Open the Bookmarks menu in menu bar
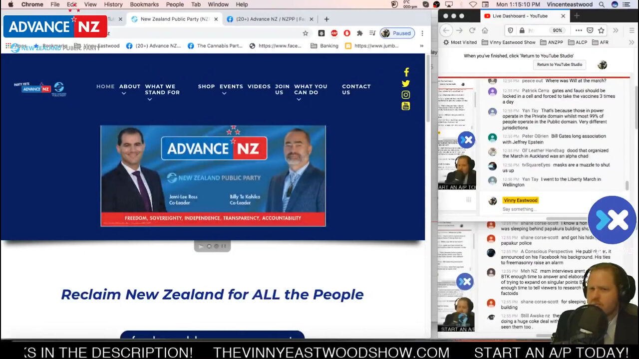The width and height of the screenshot is (639, 359). (x=144, y=4)
